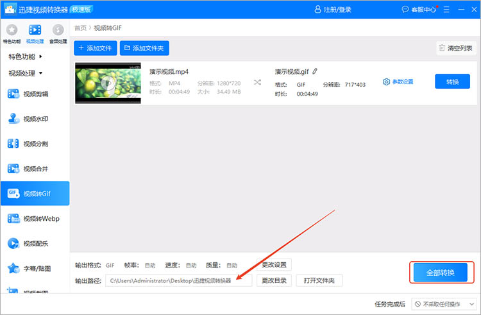Click the 客服中心 chat bubble icon

tap(405, 9)
